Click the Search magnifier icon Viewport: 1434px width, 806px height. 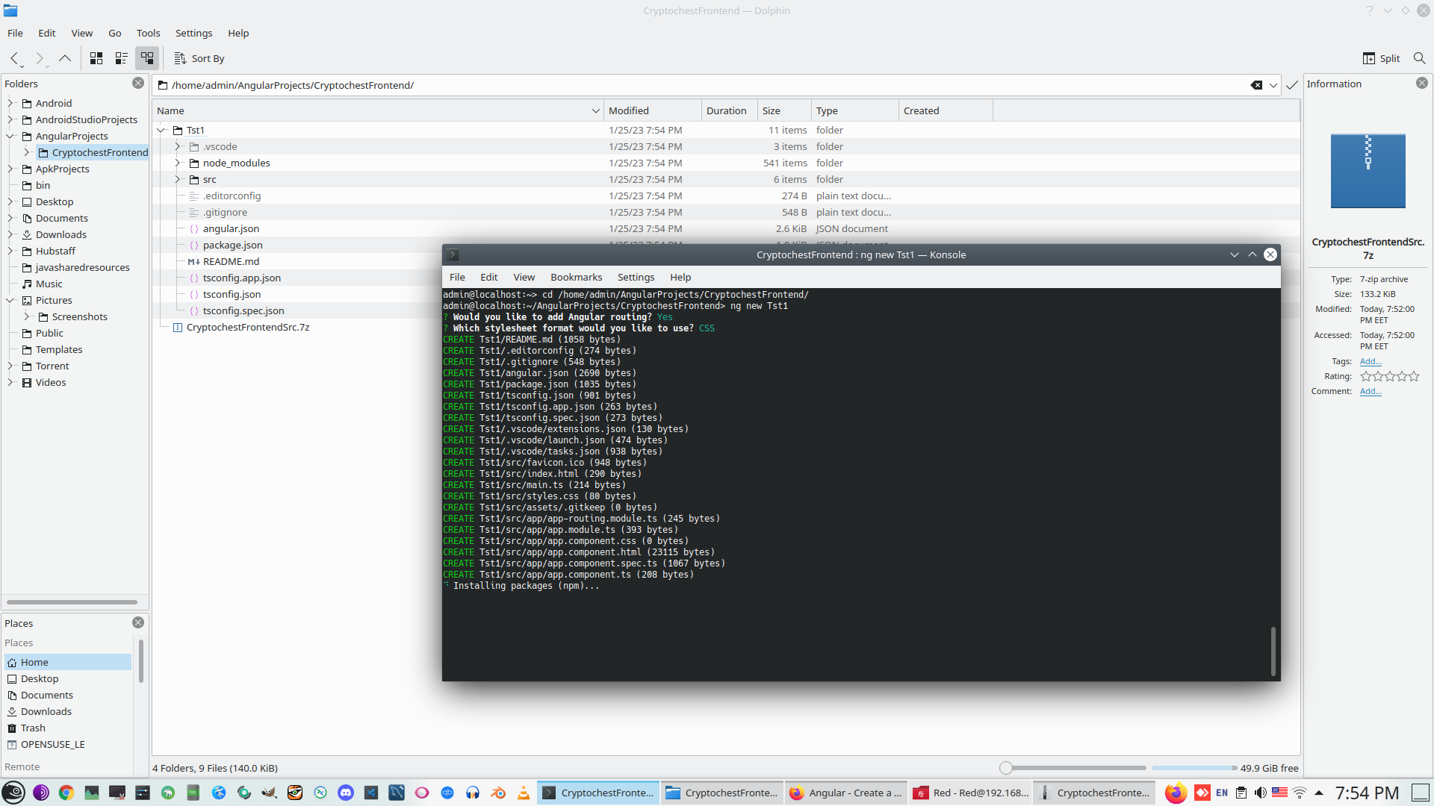[x=1419, y=58]
